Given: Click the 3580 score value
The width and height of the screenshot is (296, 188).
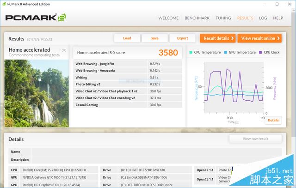Looking at the screenshot, I should pos(168,53).
